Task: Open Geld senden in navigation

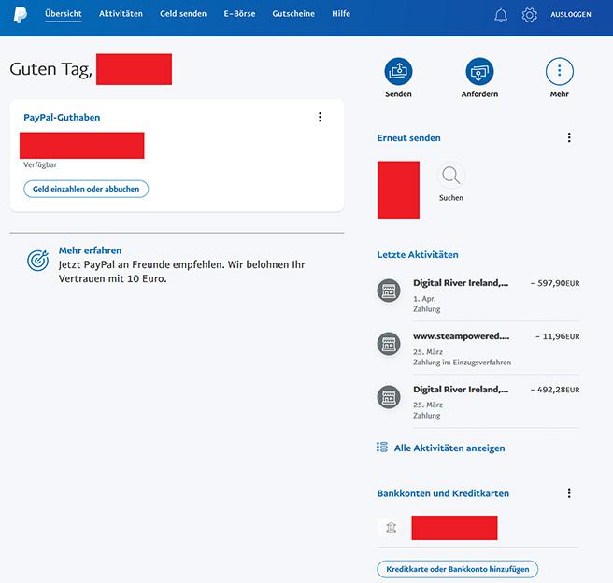Action: (183, 14)
